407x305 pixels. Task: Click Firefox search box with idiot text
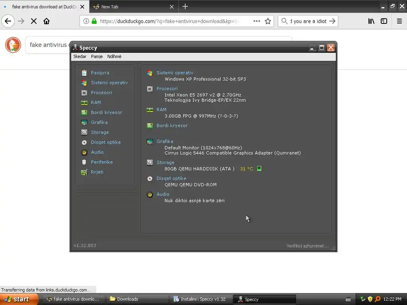coord(308,21)
